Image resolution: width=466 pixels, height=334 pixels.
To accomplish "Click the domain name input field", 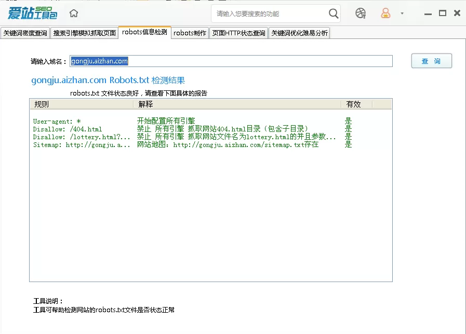I will [231, 61].
